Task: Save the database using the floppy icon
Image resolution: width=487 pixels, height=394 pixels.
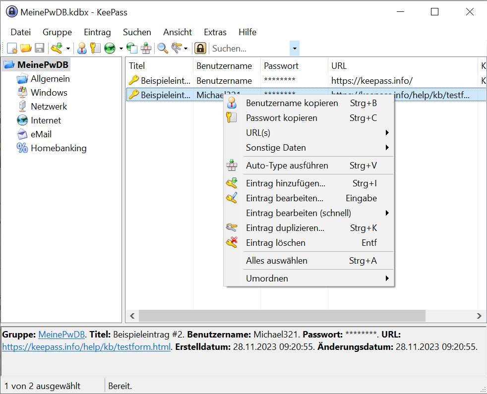Action: click(x=40, y=48)
